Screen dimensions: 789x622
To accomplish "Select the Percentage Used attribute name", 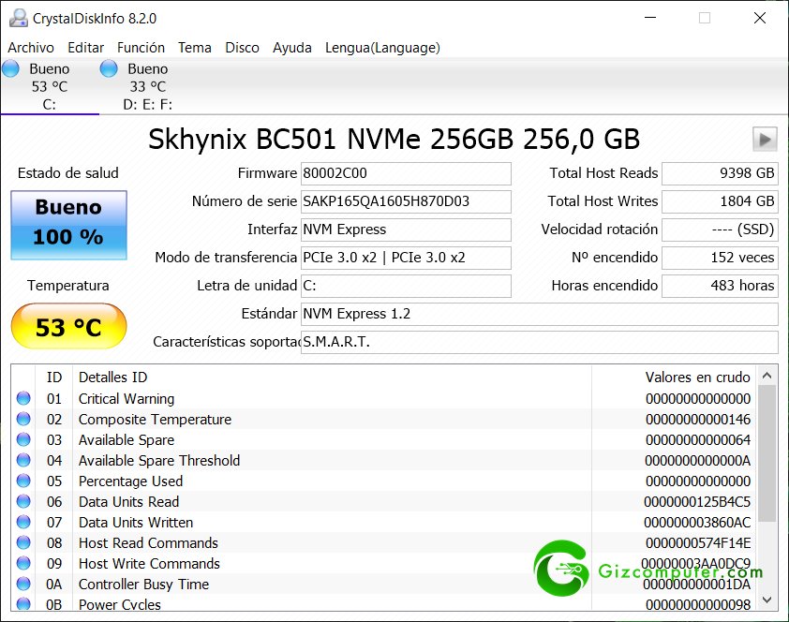I will tap(130, 481).
